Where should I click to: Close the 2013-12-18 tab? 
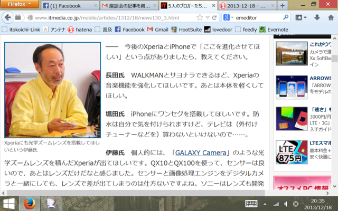click(273, 6)
